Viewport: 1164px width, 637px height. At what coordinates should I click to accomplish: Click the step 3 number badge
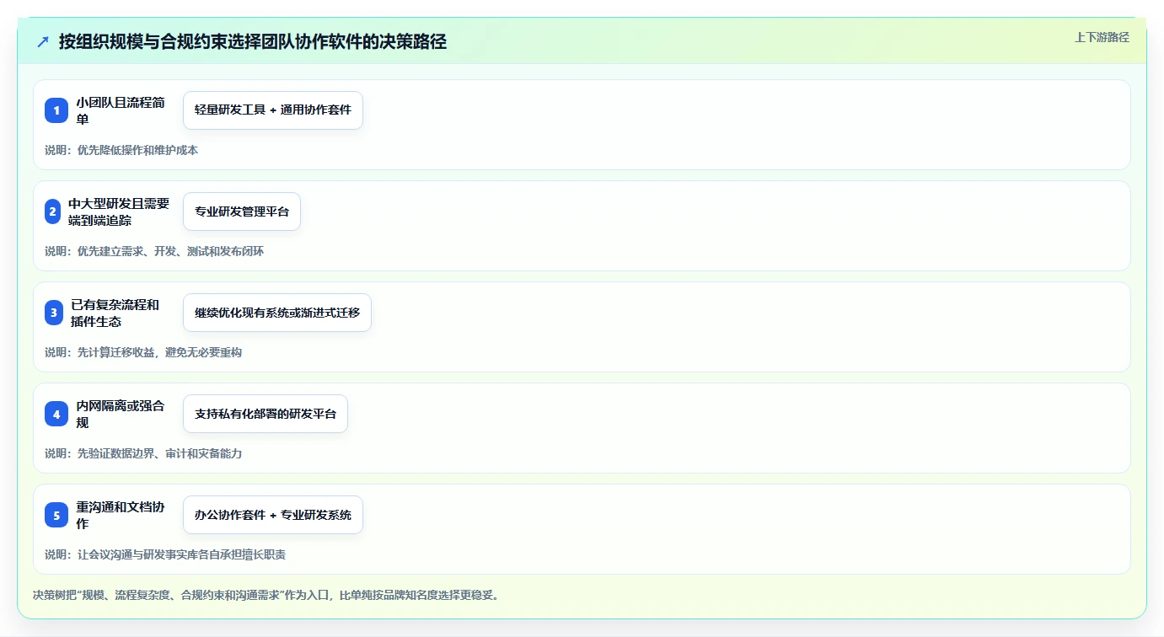click(54, 313)
